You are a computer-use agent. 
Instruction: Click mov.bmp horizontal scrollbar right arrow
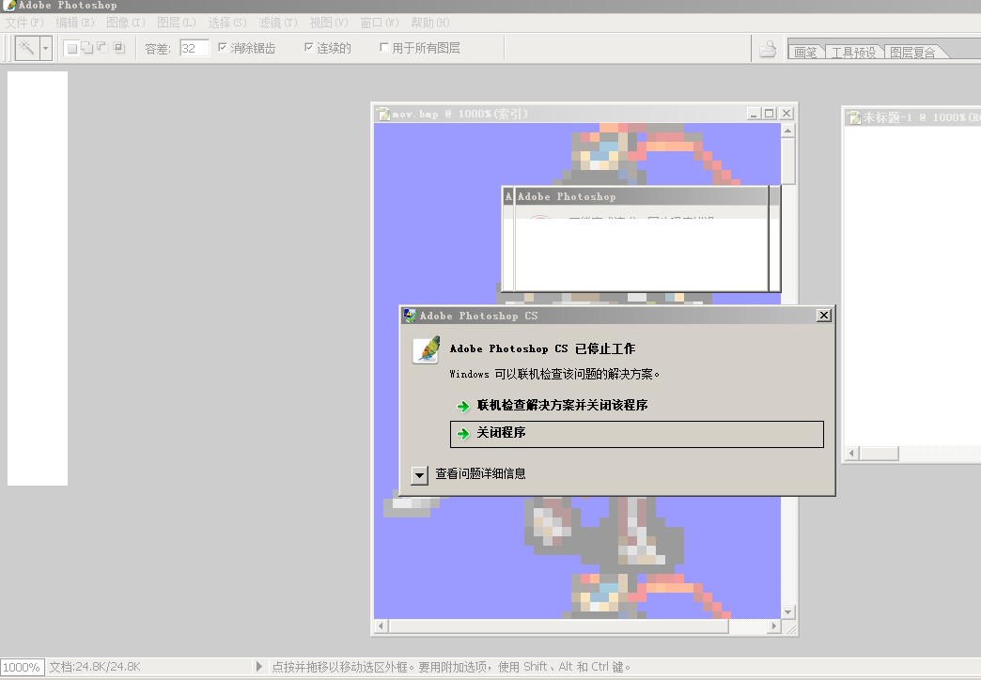point(774,626)
